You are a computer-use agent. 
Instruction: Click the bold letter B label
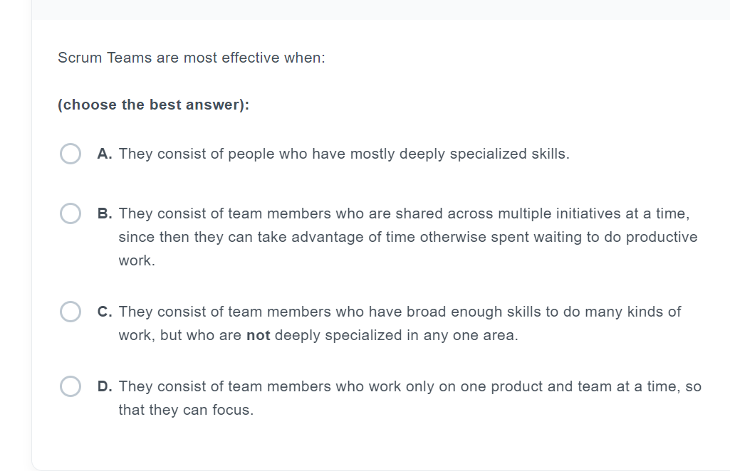(104, 213)
